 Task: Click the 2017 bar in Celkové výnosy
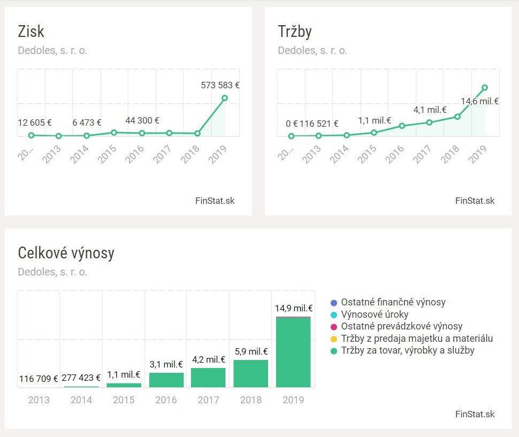click(x=209, y=378)
